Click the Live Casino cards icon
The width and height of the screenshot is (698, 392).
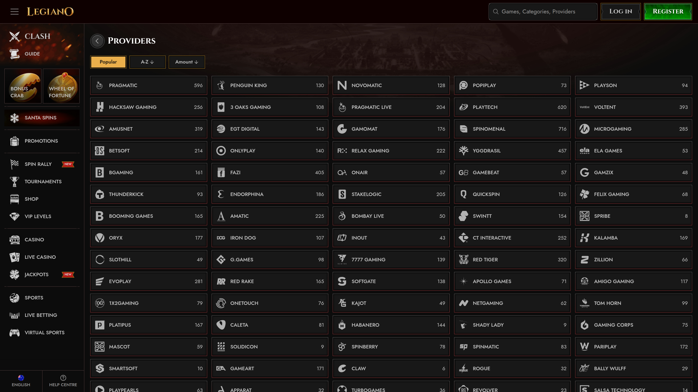point(15,257)
